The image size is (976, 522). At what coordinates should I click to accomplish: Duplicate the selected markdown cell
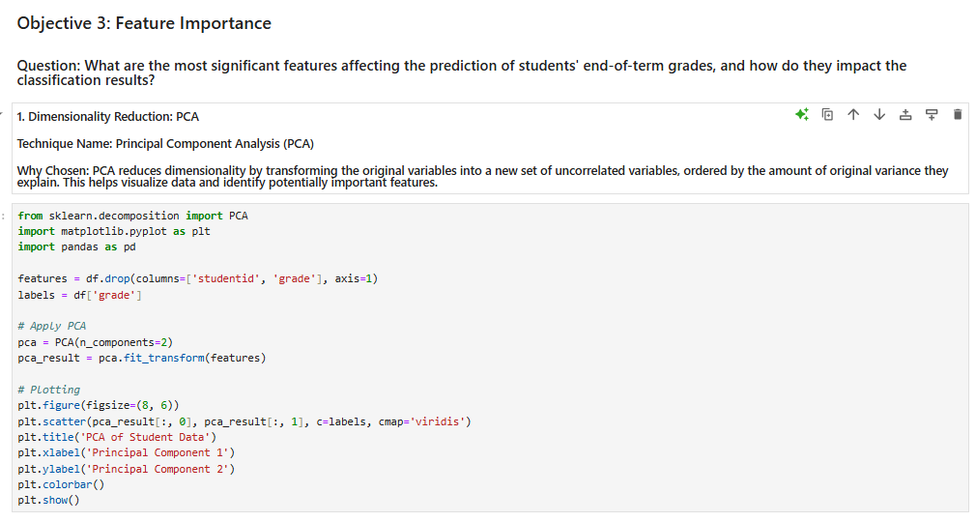827,115
